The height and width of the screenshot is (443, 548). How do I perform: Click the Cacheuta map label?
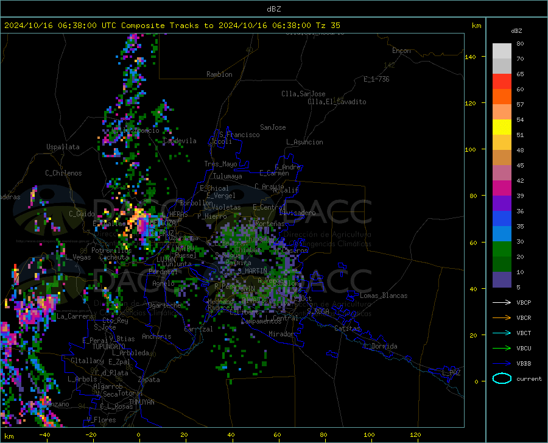pyautogui.click(x=114, y=257)
